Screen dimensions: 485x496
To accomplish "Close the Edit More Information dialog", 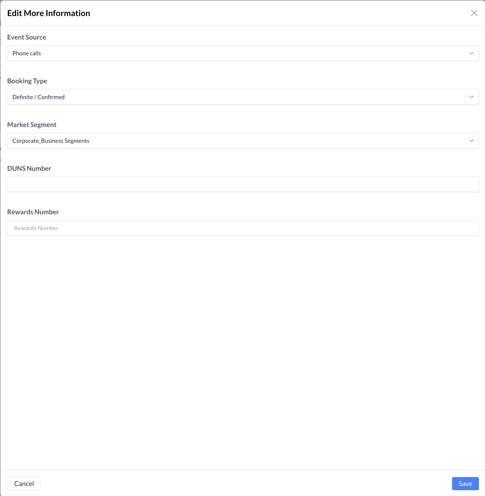I will pyautogui.click(x=474, y=13).
